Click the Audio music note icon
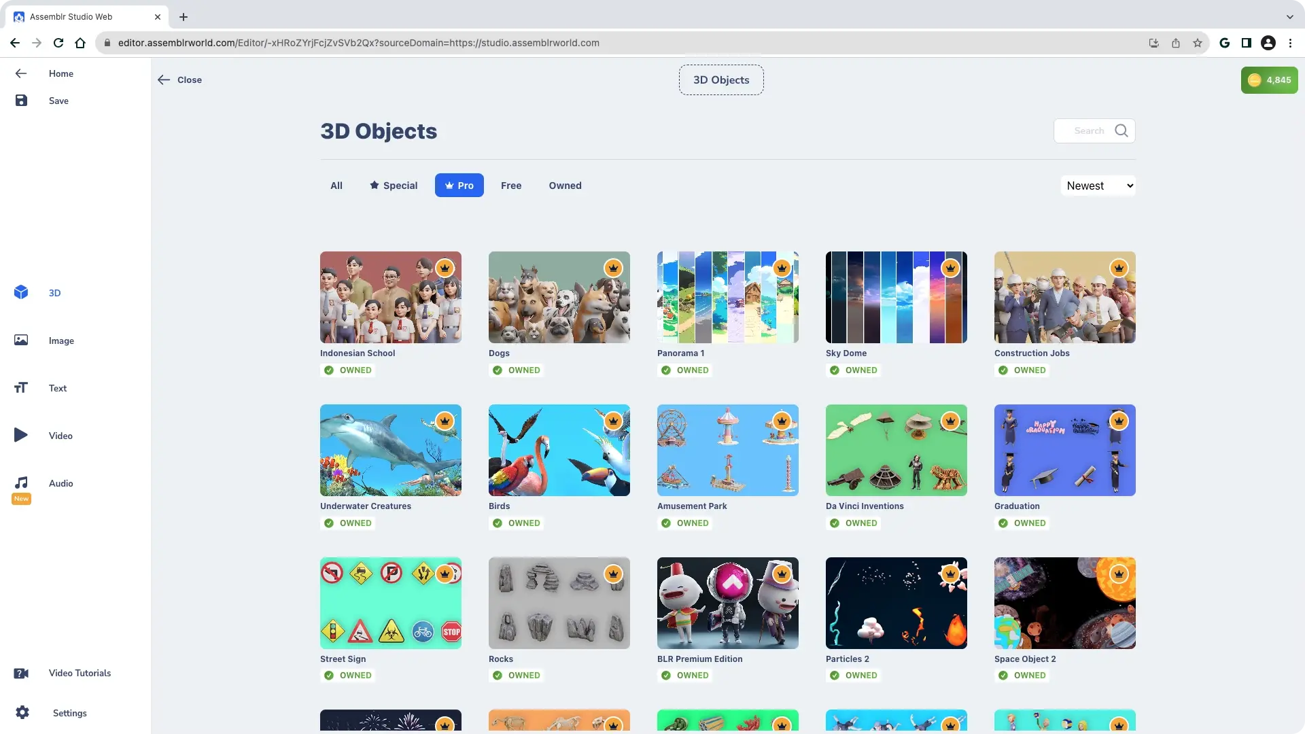The width and height of the screenshot is (1305, 734). [21, 483]
